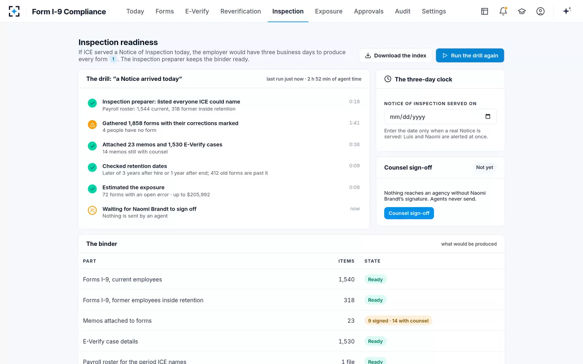Click the PART column header

point(89,261)
